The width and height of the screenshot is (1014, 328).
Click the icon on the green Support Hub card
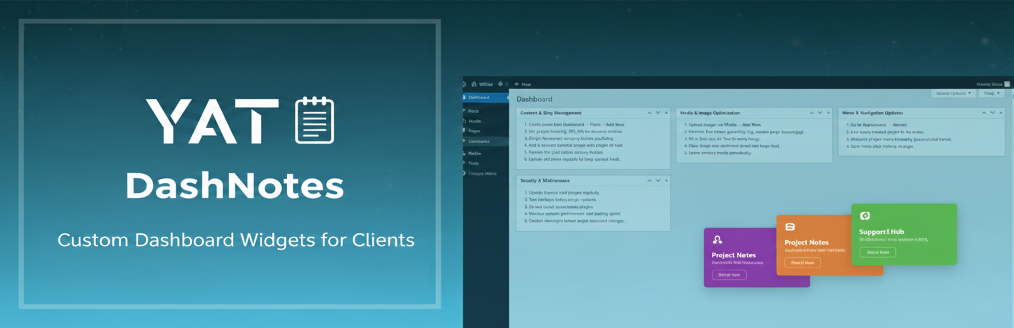click(865, 216)
